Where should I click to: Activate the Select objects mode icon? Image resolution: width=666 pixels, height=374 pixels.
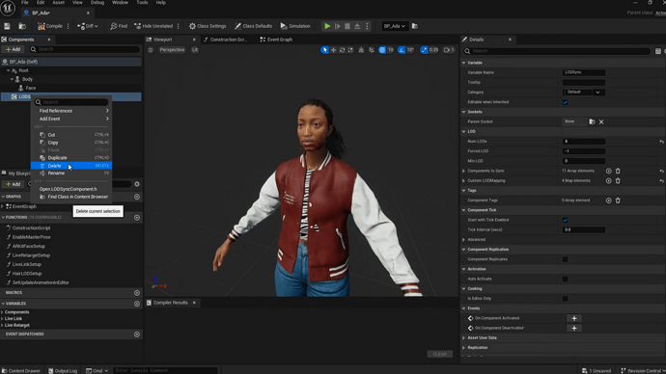point(324,50)
